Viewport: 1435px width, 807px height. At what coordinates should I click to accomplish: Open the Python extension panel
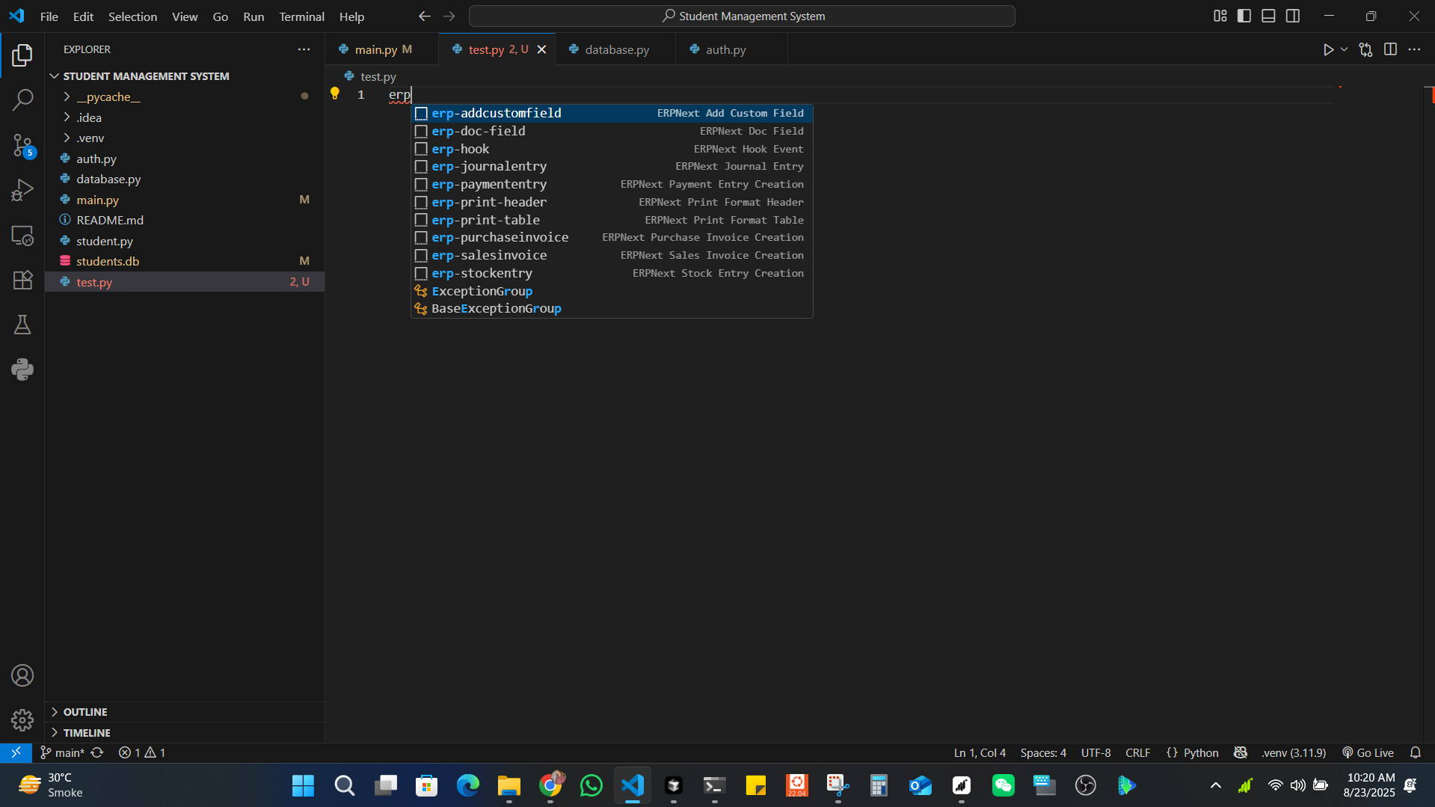pos(22,369)
